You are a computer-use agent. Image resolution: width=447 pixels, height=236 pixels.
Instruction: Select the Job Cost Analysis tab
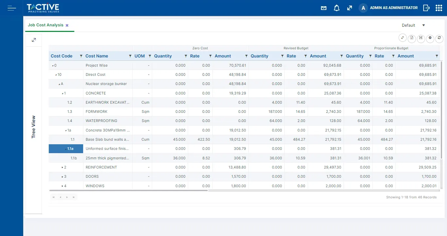tap(45, 25)
